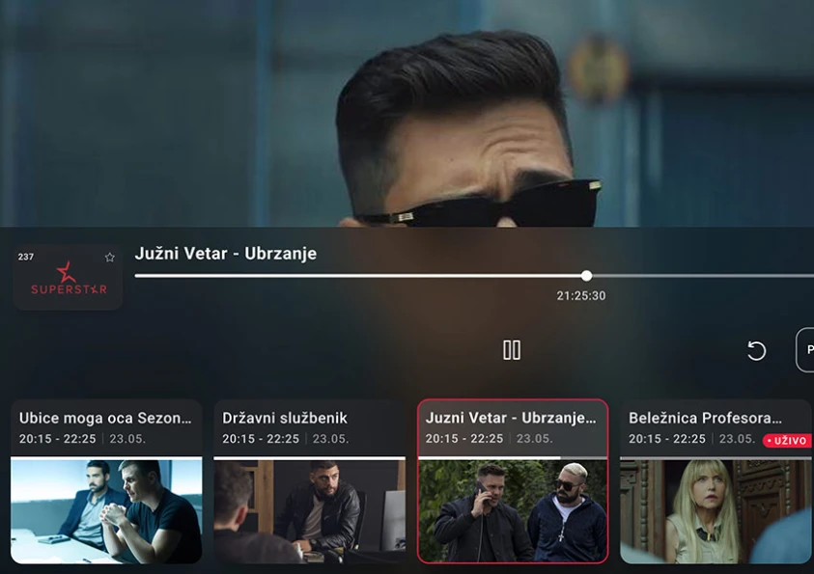Open Beležnica Profesora program title

(x=705, y=418)
